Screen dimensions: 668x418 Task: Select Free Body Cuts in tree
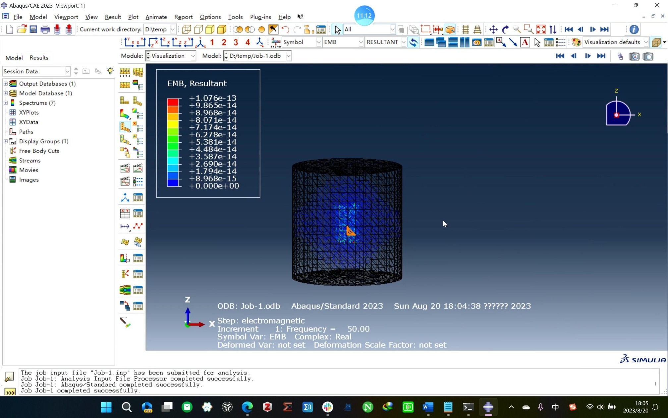(39, 151)
